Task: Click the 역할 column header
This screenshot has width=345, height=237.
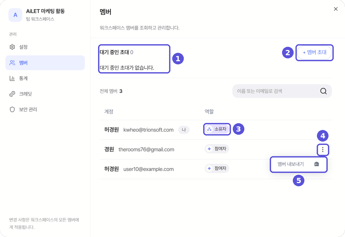Action: [209, 111]
